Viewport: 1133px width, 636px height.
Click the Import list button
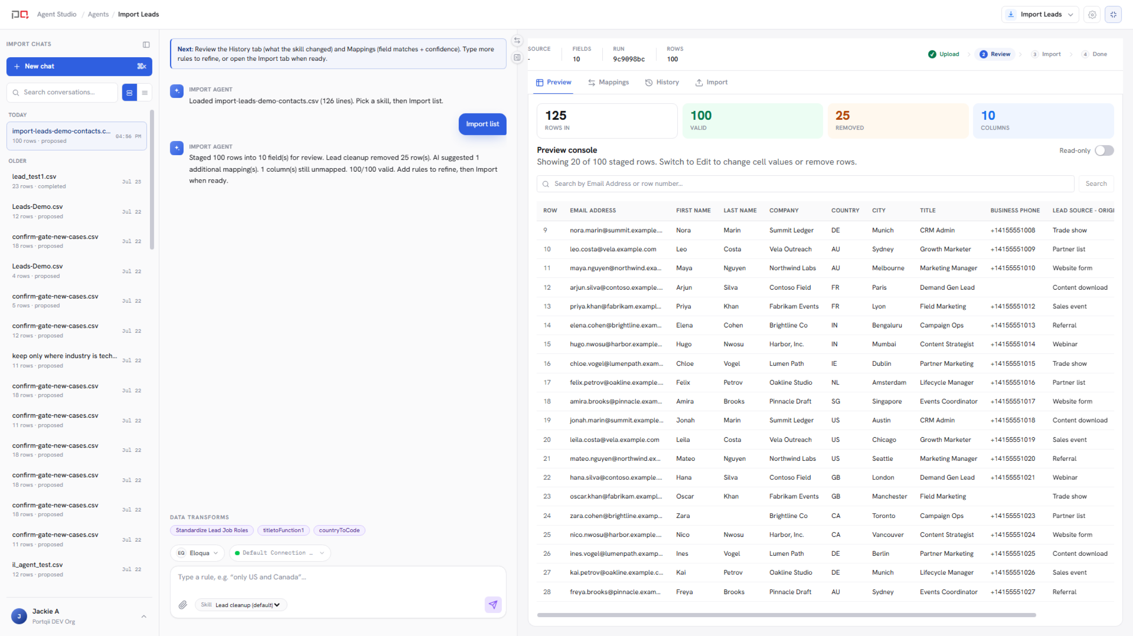[x=482, y=124]
